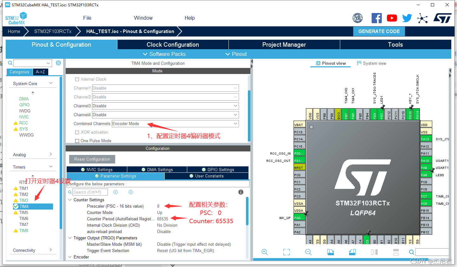Open the Twitter link icon
Viewport: 457px width, 267px height.
coord(407,18)
